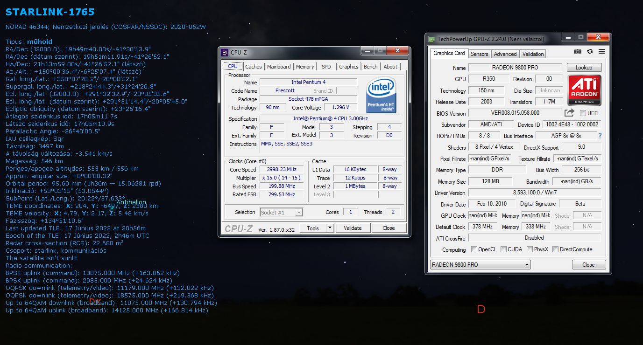
Task: Switch to the Sensors tab in GPU-Z
Action: click(479, 54)
